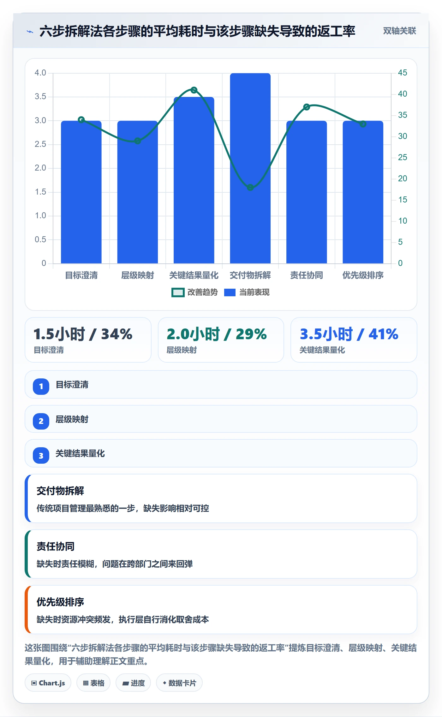Click the 双轴关联 badge in header
442x717 pixels.
point(399,31)
